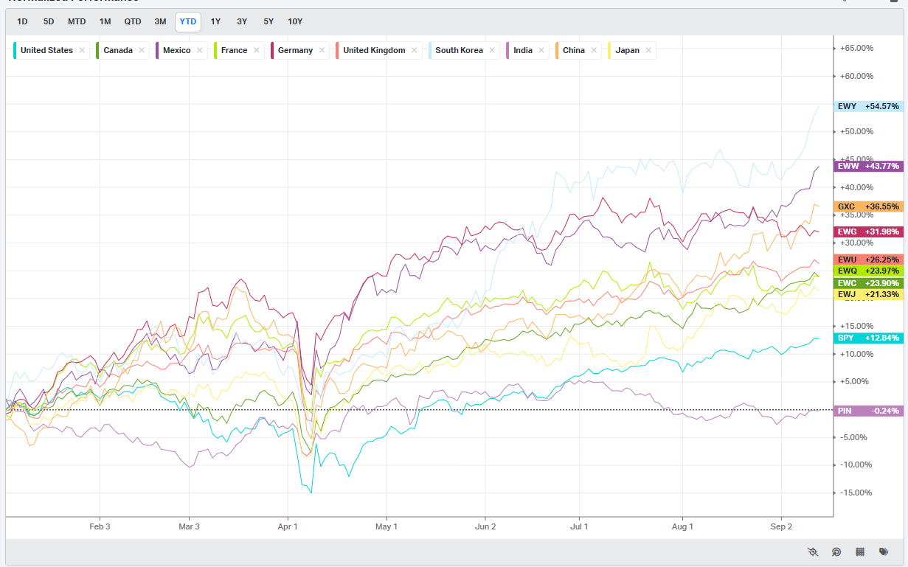The height and width of the screenshot is (567, 908).
Task: Remove Mexico series via its X
Action: (199, 50)
